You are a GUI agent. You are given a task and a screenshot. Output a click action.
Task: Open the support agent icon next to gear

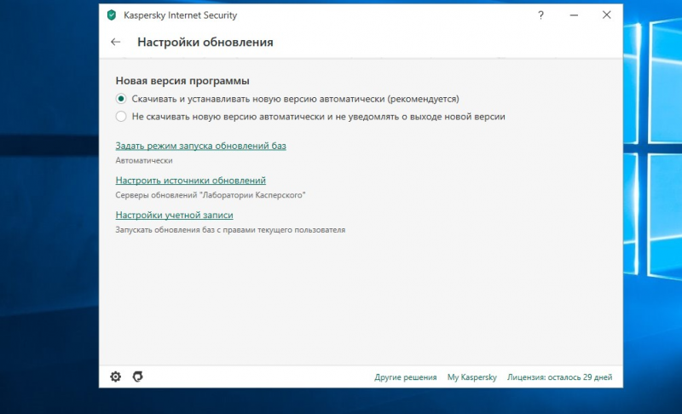[x=138, y=377]
